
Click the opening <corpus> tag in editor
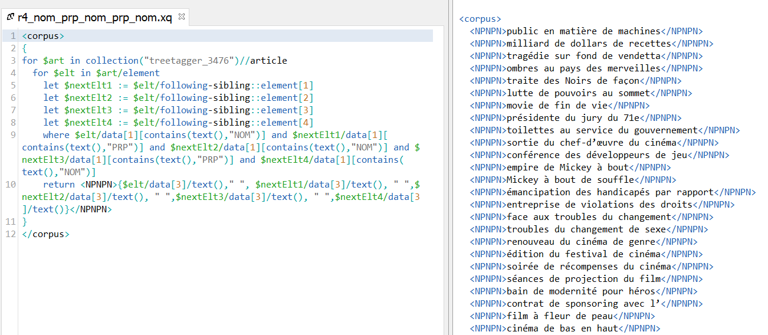coord(43,36)
